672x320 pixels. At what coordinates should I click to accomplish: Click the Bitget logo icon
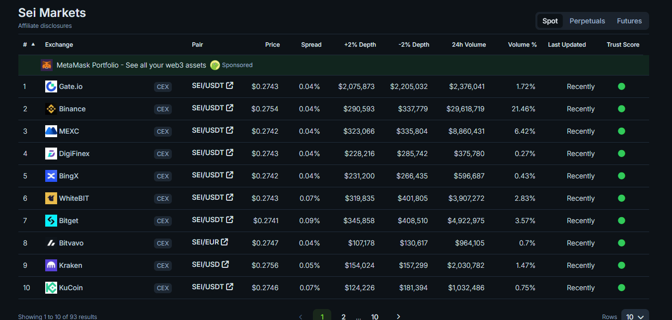[x=51, y=221]
